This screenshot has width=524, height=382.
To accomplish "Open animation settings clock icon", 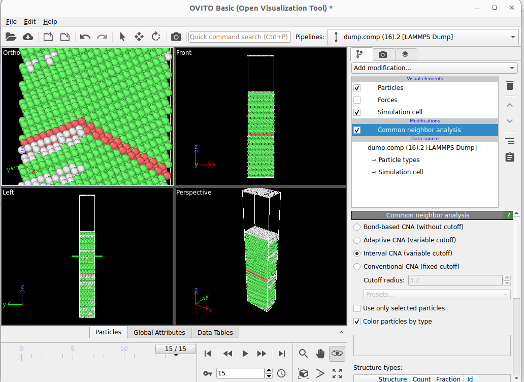I will 281,373.
